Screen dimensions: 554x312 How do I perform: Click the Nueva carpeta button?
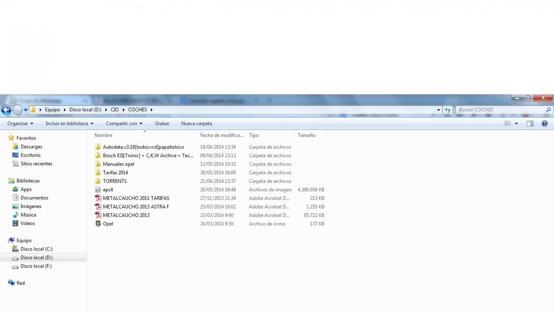click(x=196, y=123)
